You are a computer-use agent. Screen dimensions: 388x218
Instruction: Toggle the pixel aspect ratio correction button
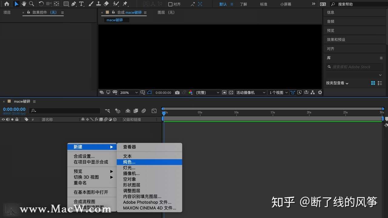point(293,93)
